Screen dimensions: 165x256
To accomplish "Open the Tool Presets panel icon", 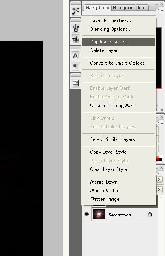I will tap(76, 11).
